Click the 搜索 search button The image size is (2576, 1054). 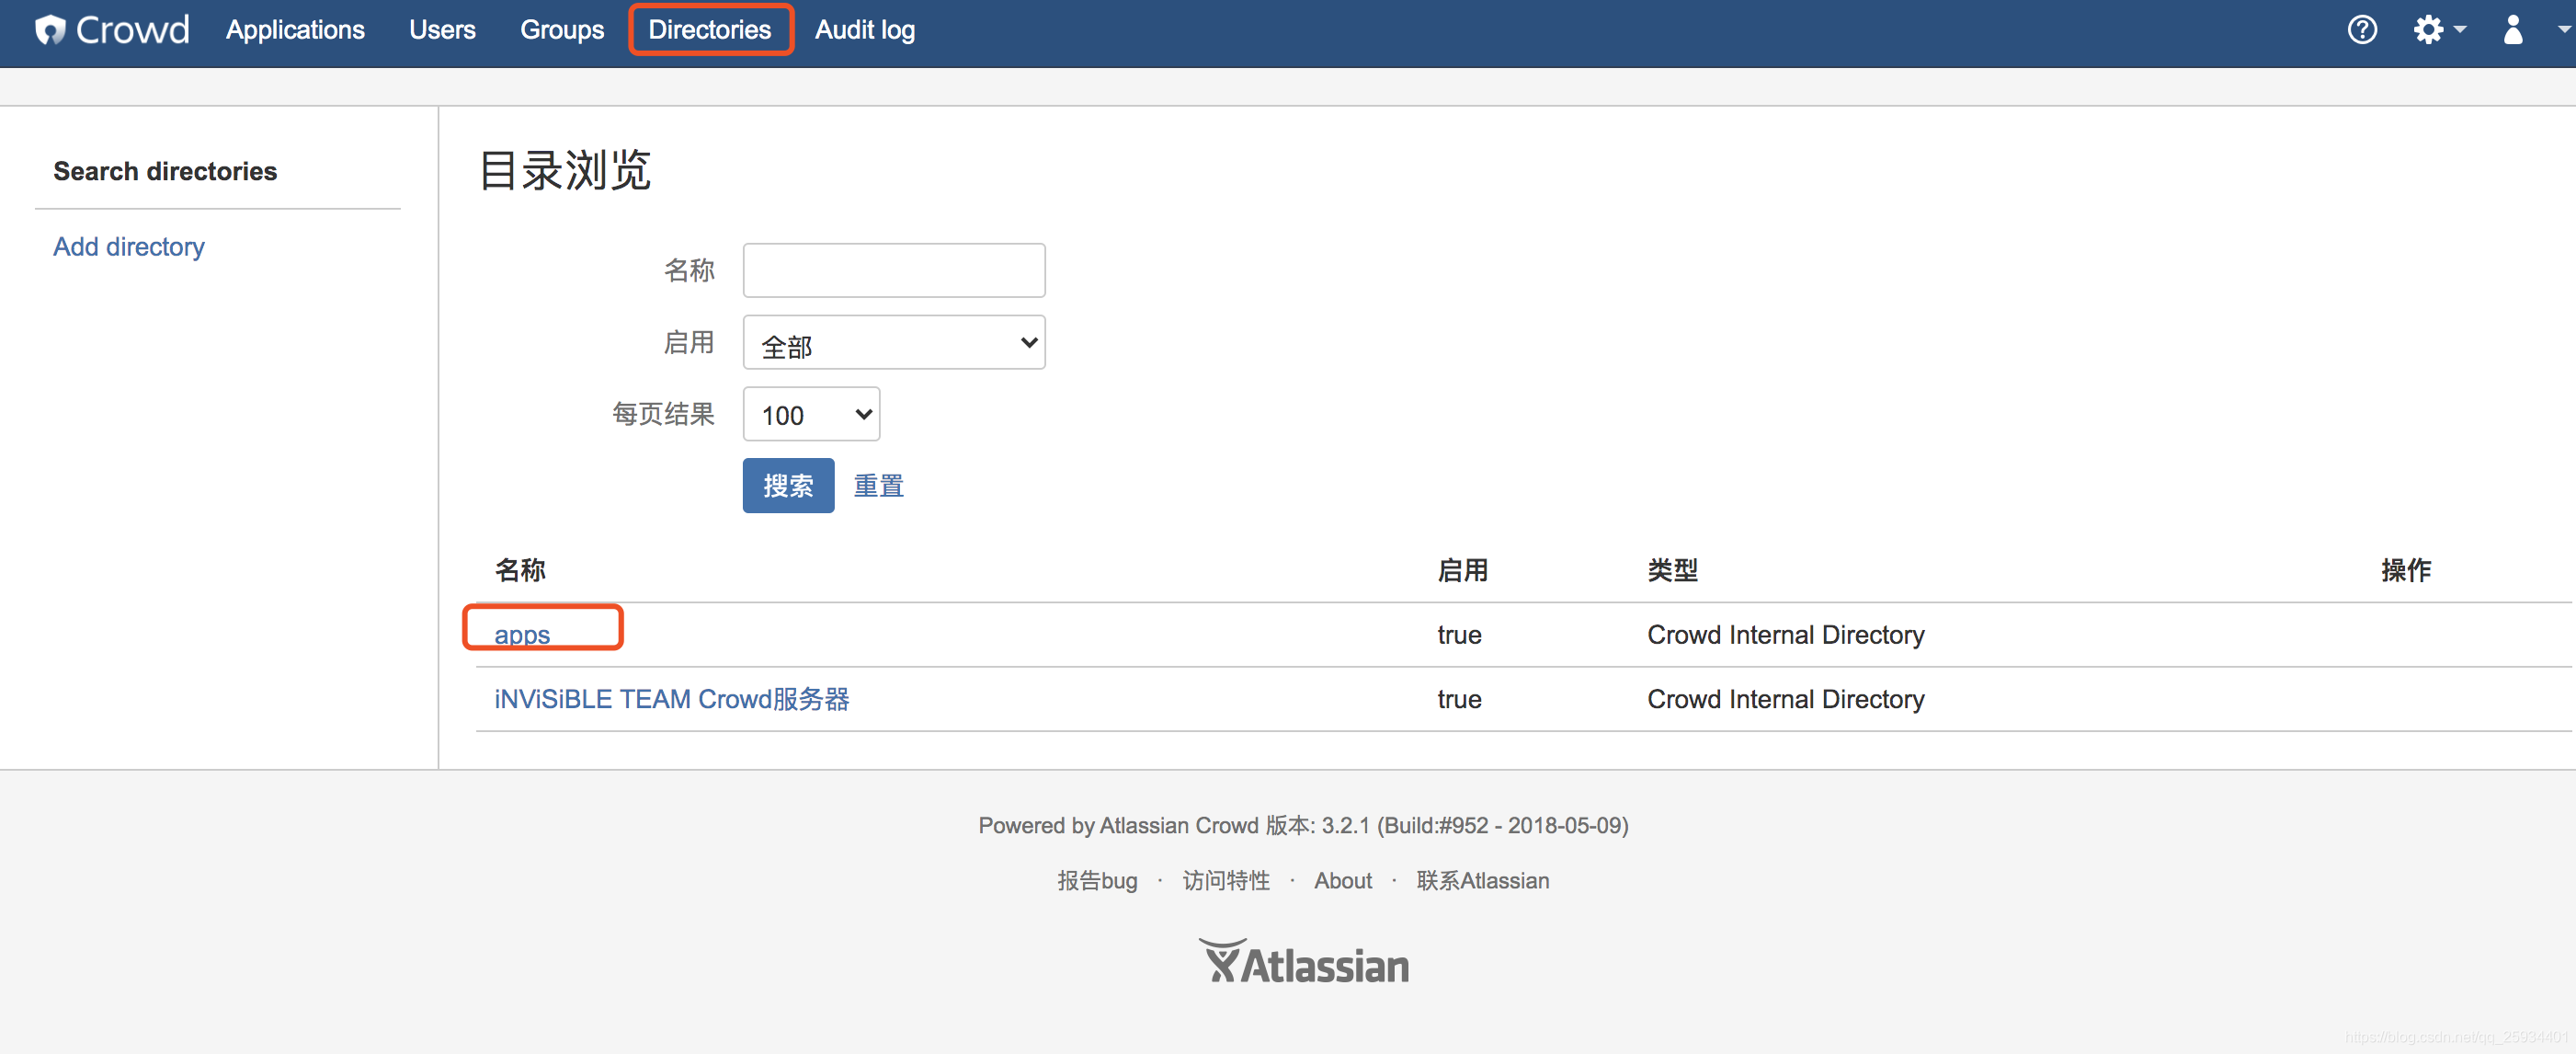point(788,486)
